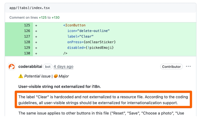Click the '4 days ago' timestamp link
202x119 pixels.
[x=63, y=67]
